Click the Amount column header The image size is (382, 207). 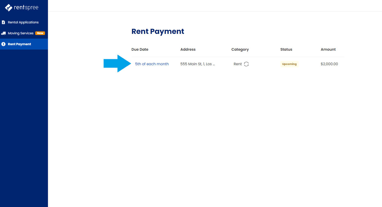coord(328,49)
